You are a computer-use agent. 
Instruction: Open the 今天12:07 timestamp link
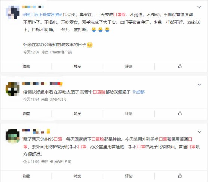pos(31,52)
